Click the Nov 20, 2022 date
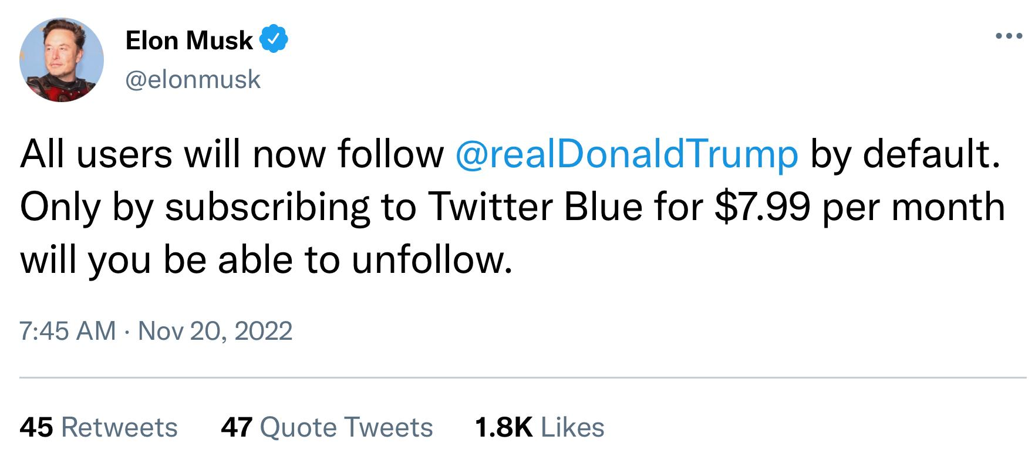The height and width of the screenshot is (473, 1035). pyautogui.click(x=215, y=330)
